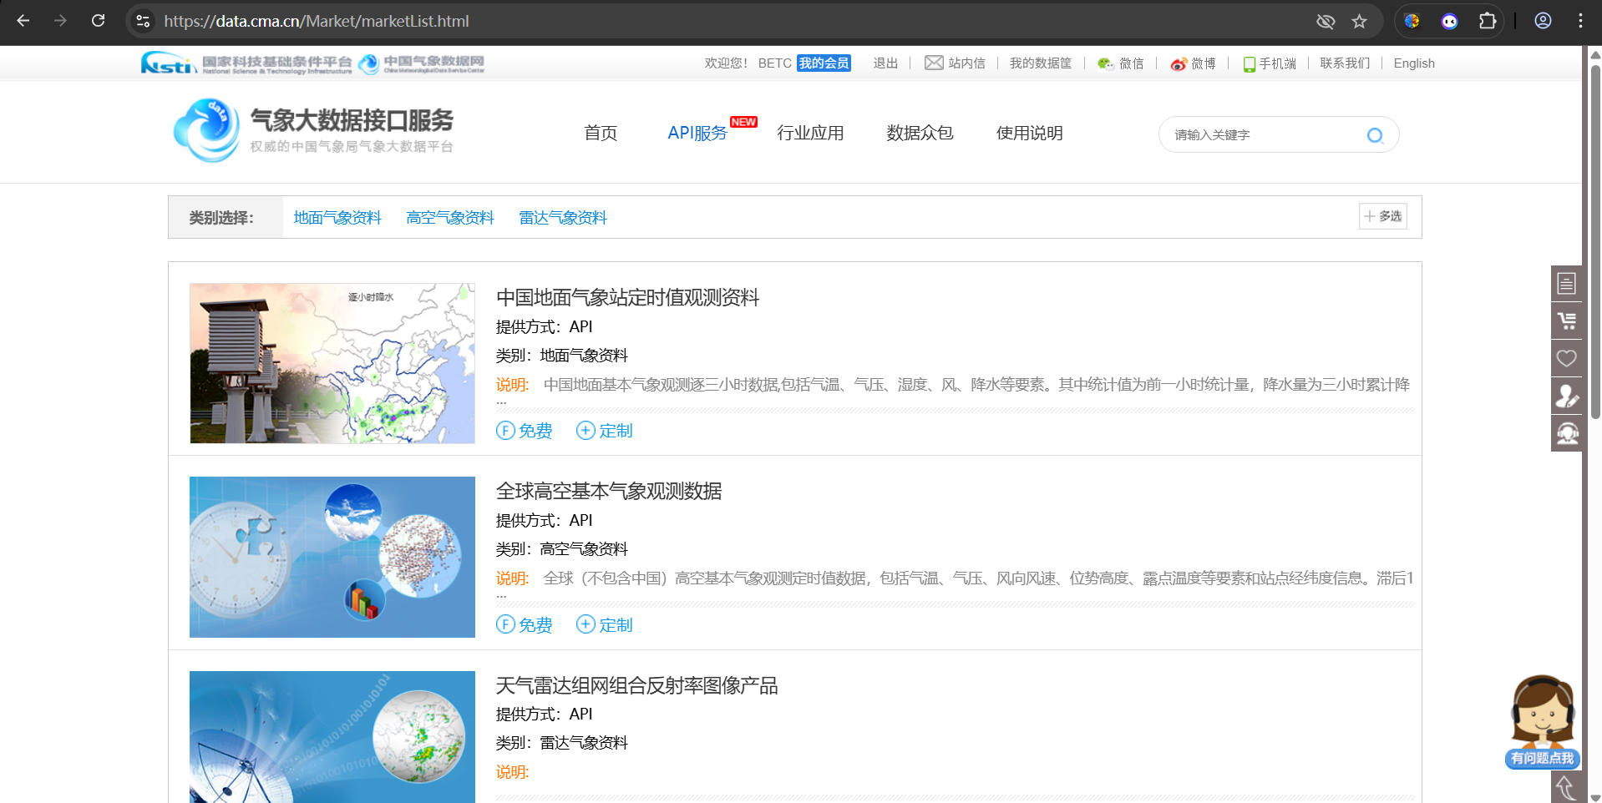Open API服务 menu item
1602x803 pixels.
click(x=697, y=133)
